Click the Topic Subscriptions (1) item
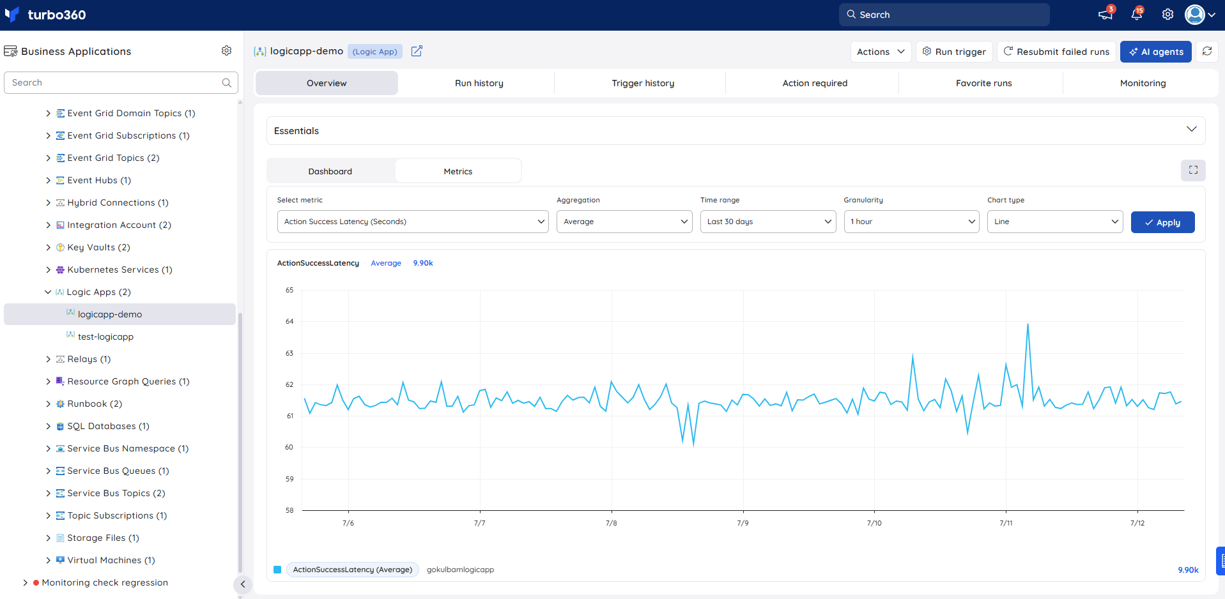Viewport: 1225px width, 599px height. point(117,515)
